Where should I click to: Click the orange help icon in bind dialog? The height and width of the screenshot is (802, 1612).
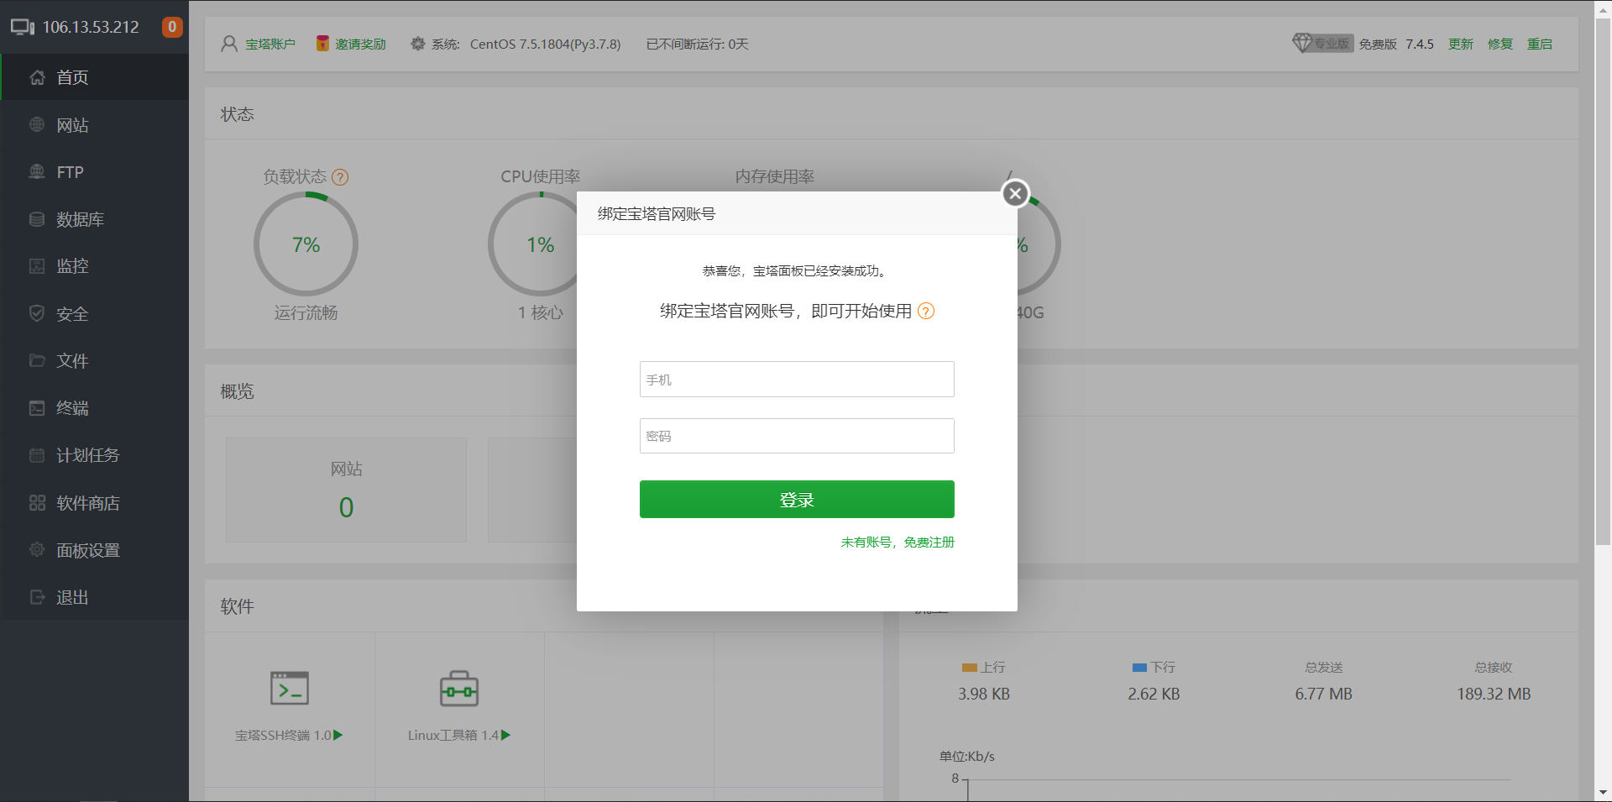[926, 311]
